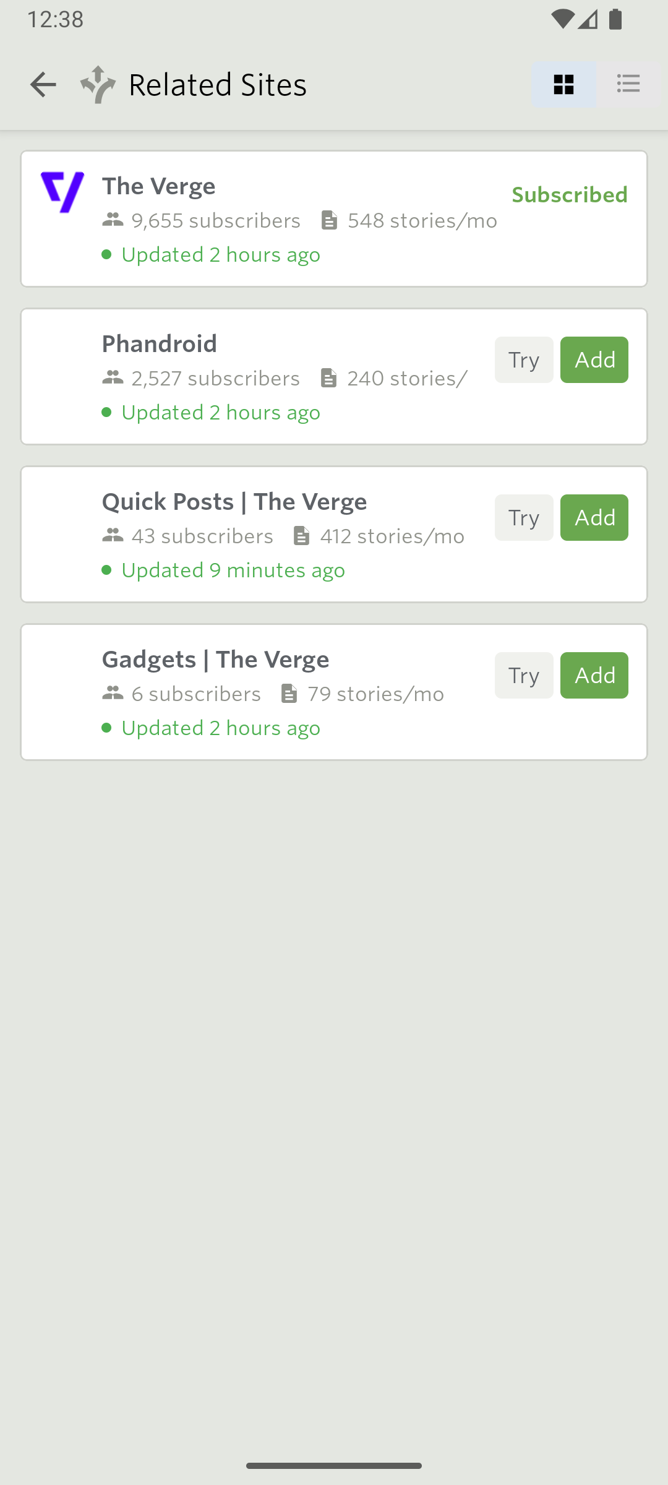Click The Verge subscribers people icon
Viewport: 668px width, 1485px height.
[x=113, y=220]
